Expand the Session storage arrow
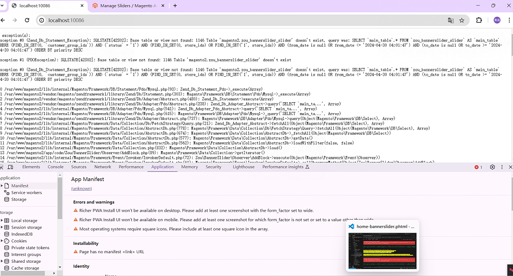 pos(2,227)
